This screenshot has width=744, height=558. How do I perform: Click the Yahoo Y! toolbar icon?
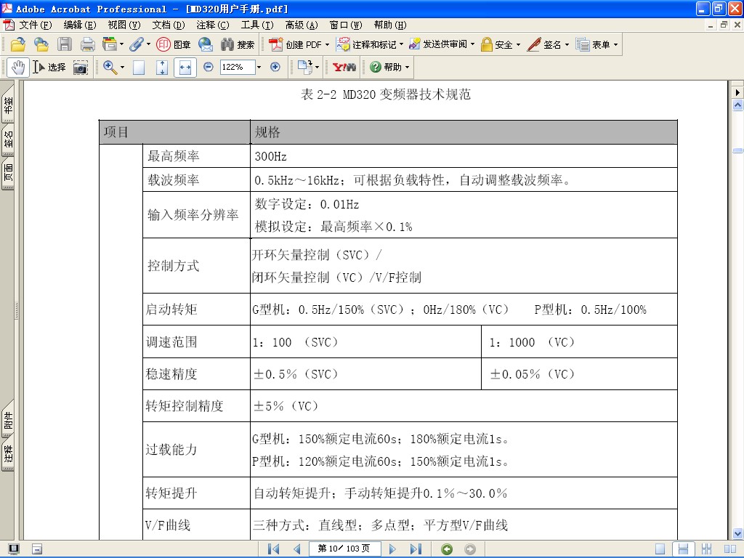pos(344,67)
